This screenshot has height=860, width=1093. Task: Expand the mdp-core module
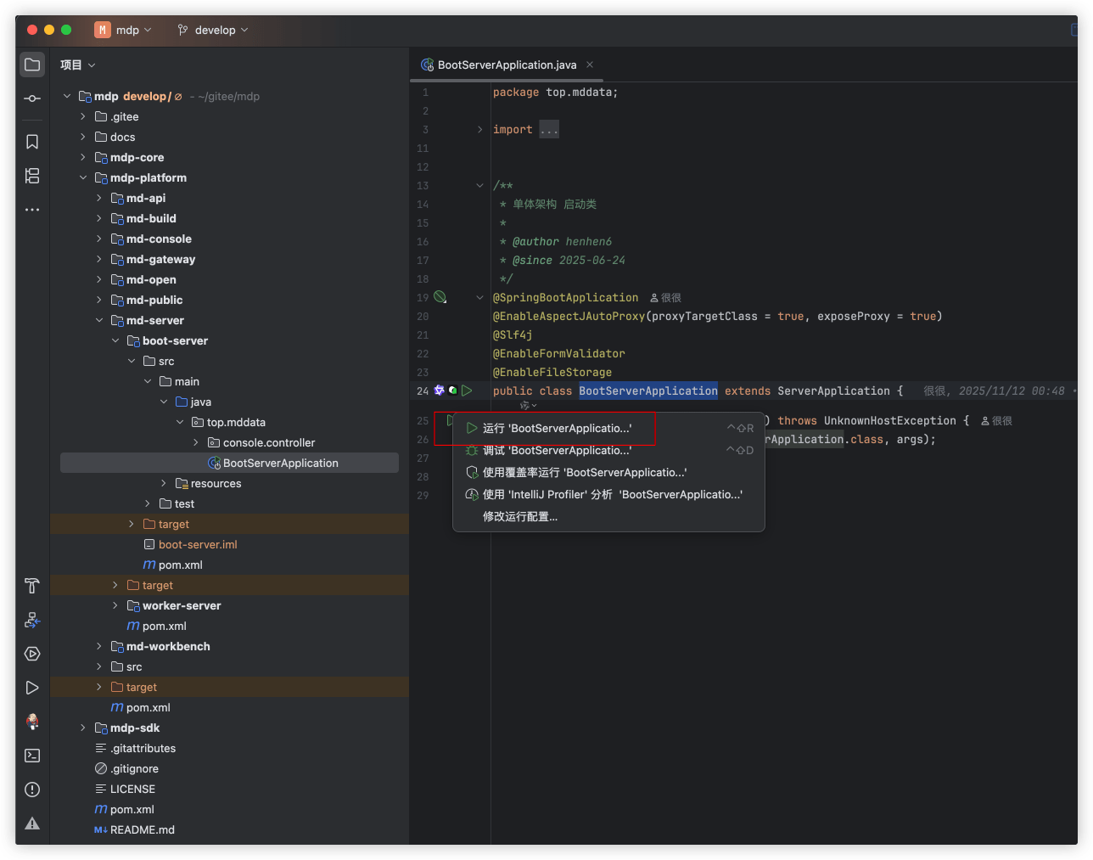pos(83,157)
